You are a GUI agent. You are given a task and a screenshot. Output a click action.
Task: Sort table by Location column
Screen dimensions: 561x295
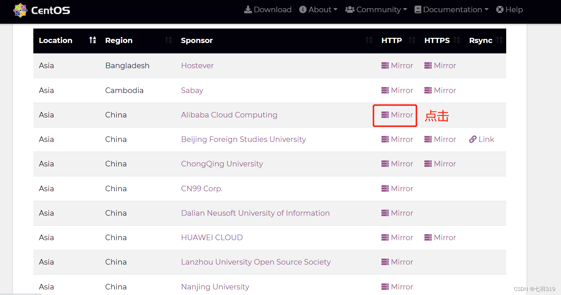(x=67, y=40)
